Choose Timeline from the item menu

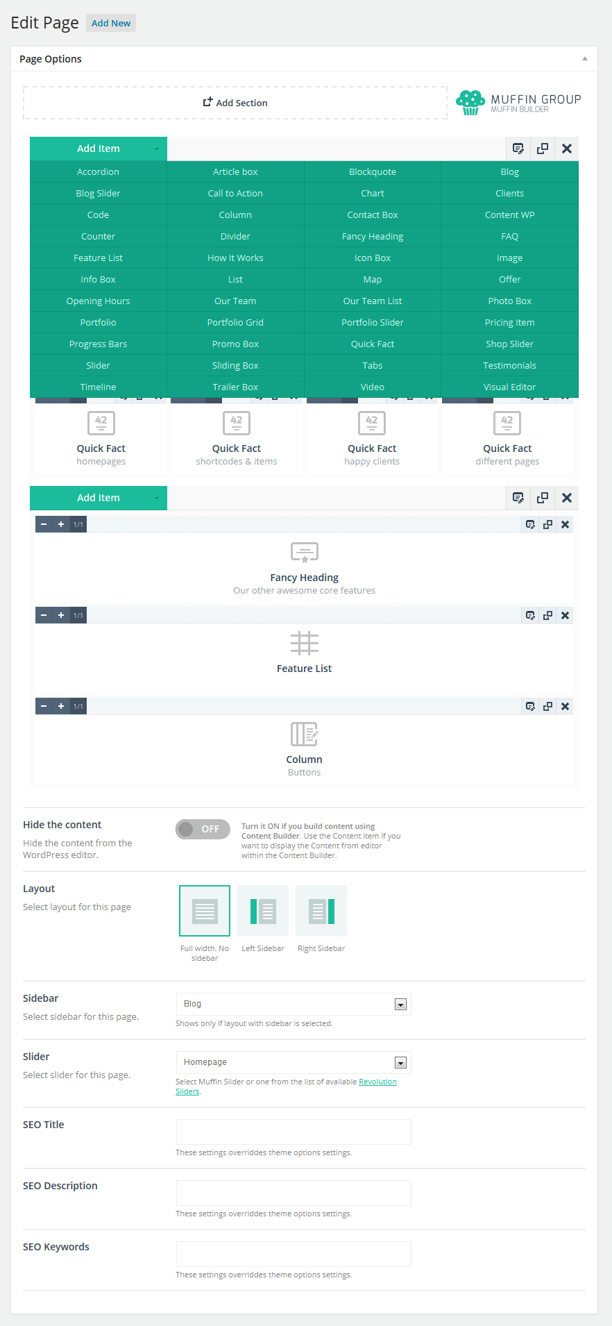(x=99, y=387)
